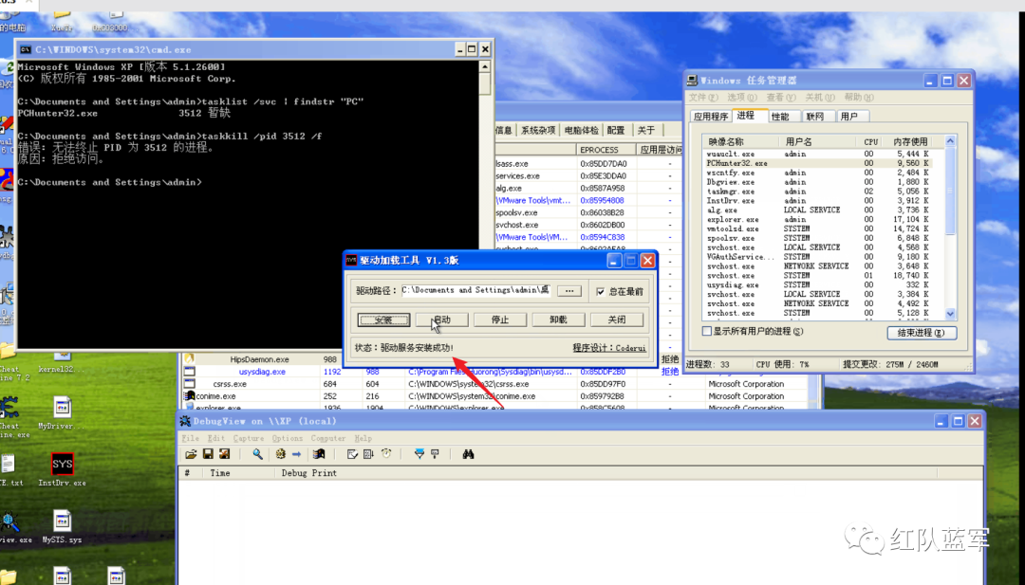Click the down arrow of Task Manager process scrollbar
The width and height of the screenshot is (1025, 585).
(x=950, y=314)
